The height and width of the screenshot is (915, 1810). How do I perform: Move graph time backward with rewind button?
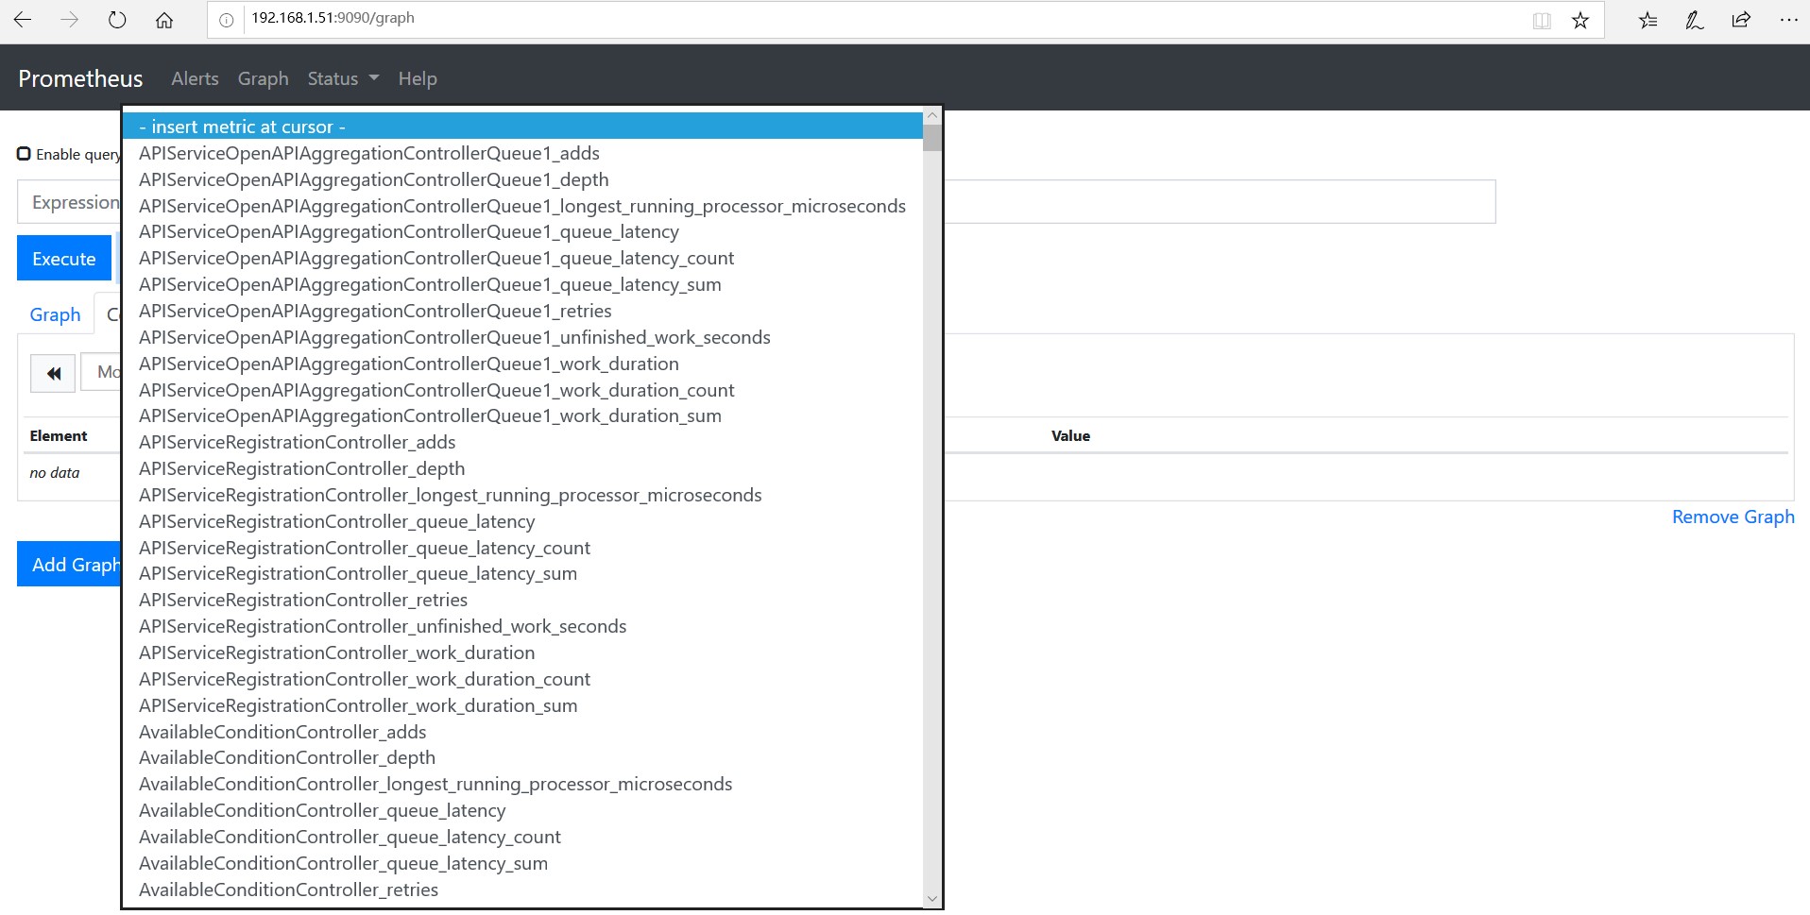[x=54, y=373]
